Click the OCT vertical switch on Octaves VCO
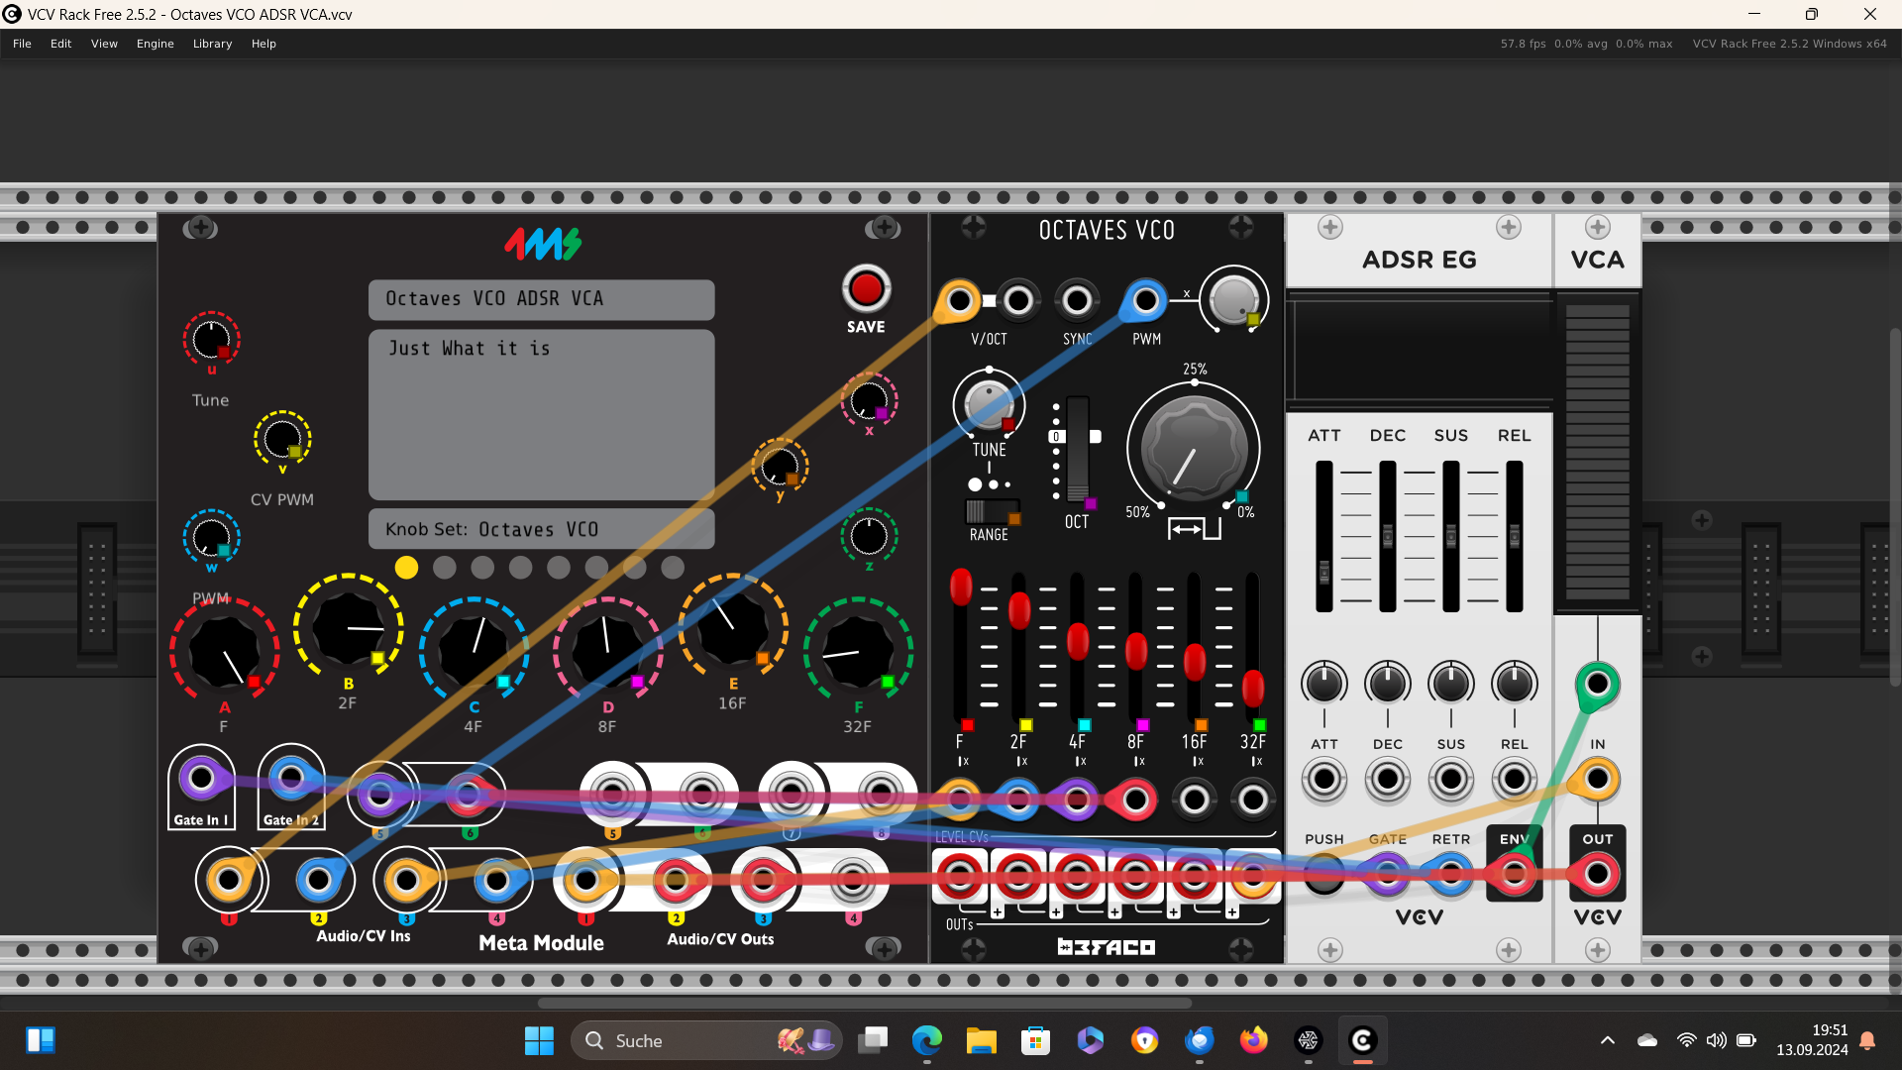Viewport: 1902px width, 1070px height. [x=1077, y=451]
